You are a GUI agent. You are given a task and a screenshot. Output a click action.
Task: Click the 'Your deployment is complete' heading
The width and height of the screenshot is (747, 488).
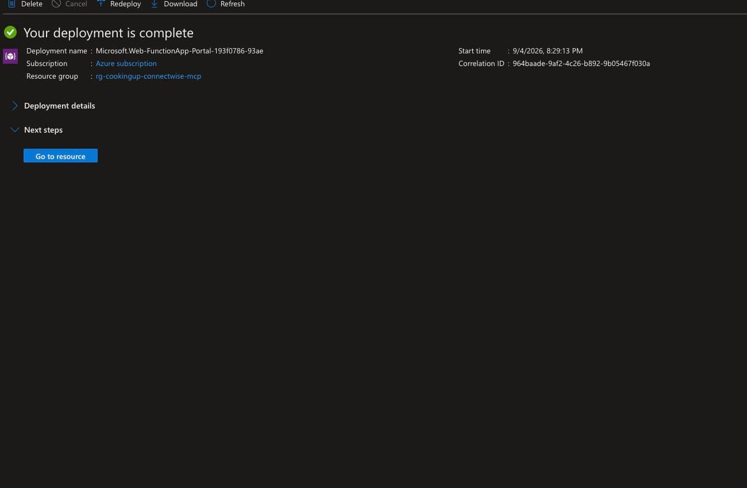pyautogui.click(x=109, y=33)
